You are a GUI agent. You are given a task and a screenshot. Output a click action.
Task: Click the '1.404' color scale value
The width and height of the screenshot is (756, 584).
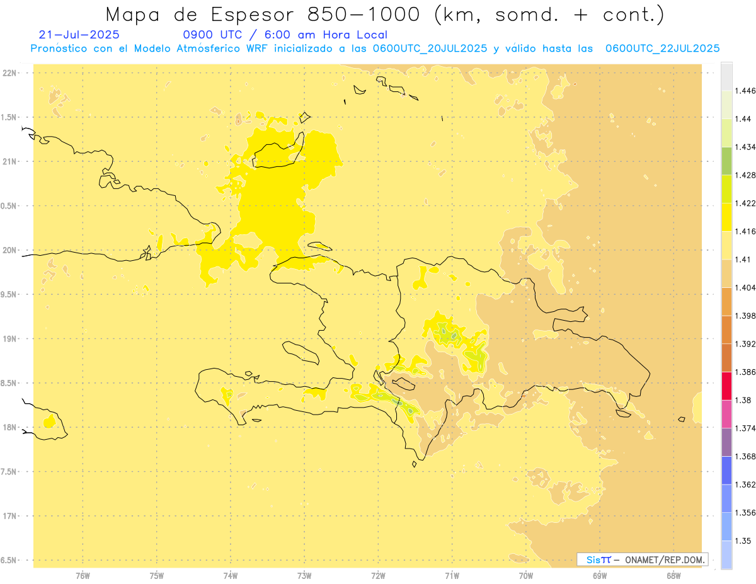(x=745, y=287)
